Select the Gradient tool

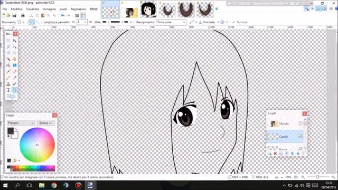(14, 65)
